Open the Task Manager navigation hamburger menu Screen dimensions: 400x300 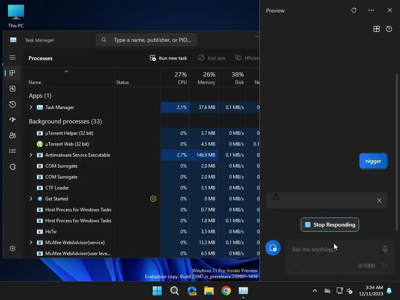tap(12, 57)
